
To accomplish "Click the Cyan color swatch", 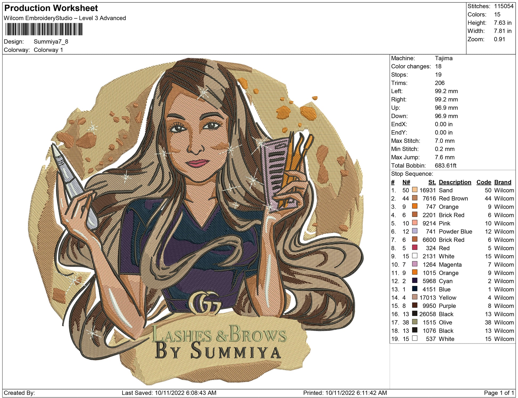I will (x=414, y=280).
